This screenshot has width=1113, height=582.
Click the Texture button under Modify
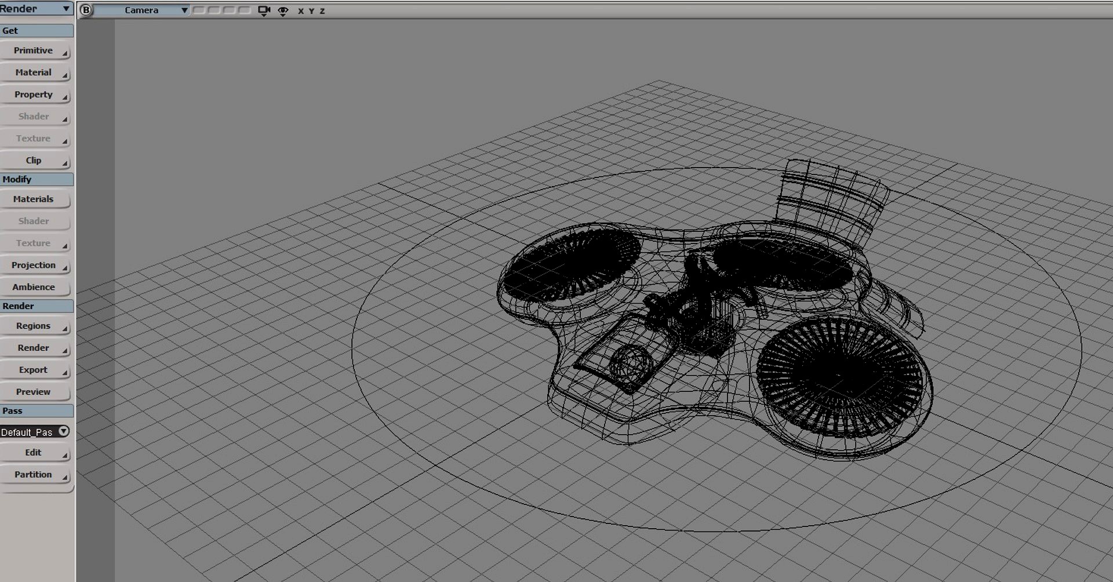(x=35, y=243)
